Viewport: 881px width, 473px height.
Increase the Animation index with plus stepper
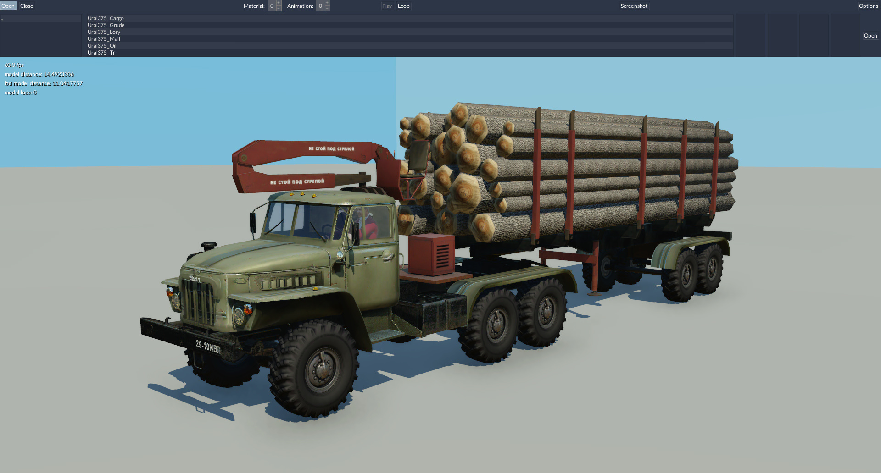pos(327,3)
